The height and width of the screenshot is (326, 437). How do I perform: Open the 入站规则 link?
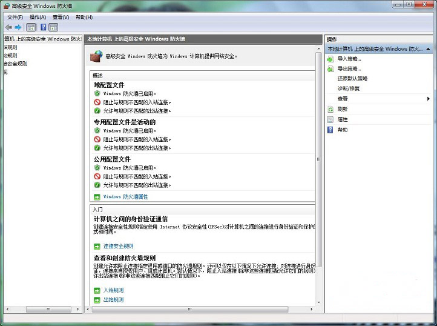113,291
